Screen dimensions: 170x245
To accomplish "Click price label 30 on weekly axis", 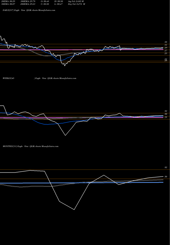I will click(x=166, y=114).
